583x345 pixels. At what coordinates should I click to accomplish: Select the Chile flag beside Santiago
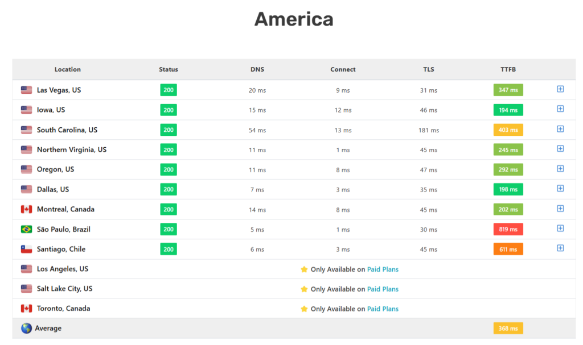[x=26, y=249]
